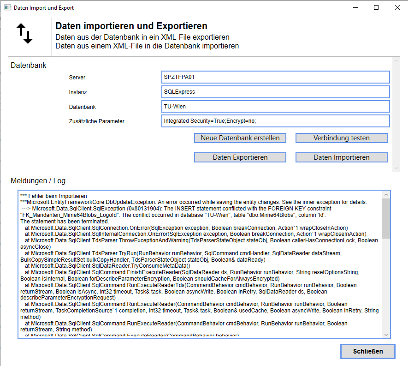Minimize the Daten Import und Export window
This screenshot has width=408, height=366.
(x=355, y=8)
